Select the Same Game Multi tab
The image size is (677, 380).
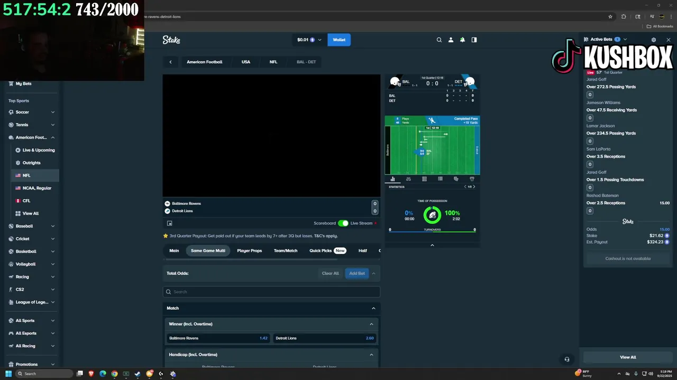click(208, 251)
